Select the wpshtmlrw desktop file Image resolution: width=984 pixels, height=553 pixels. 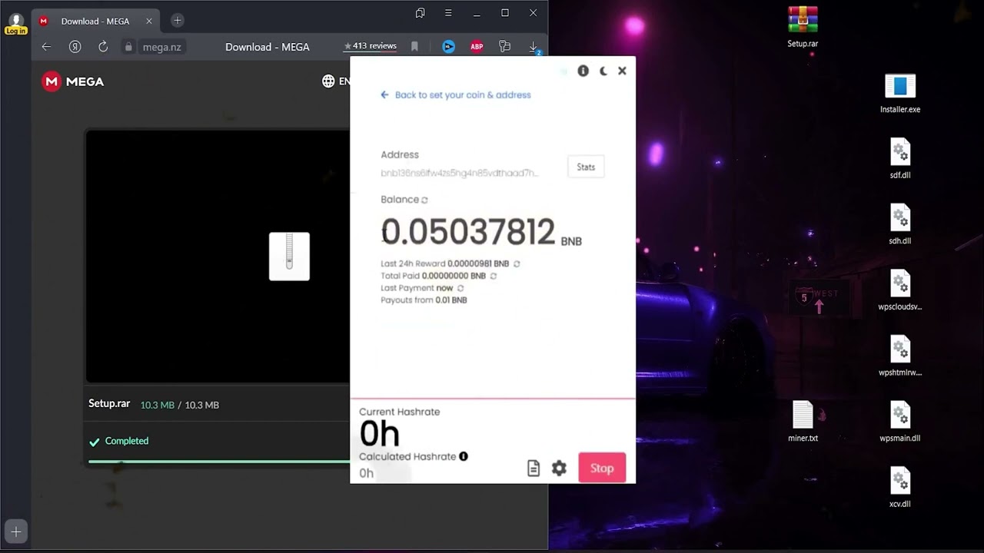point(900,356)
